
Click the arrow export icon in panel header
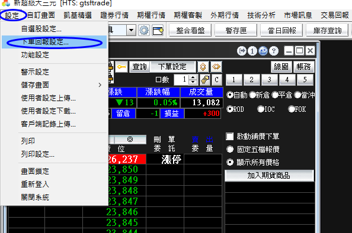[242, 51]
